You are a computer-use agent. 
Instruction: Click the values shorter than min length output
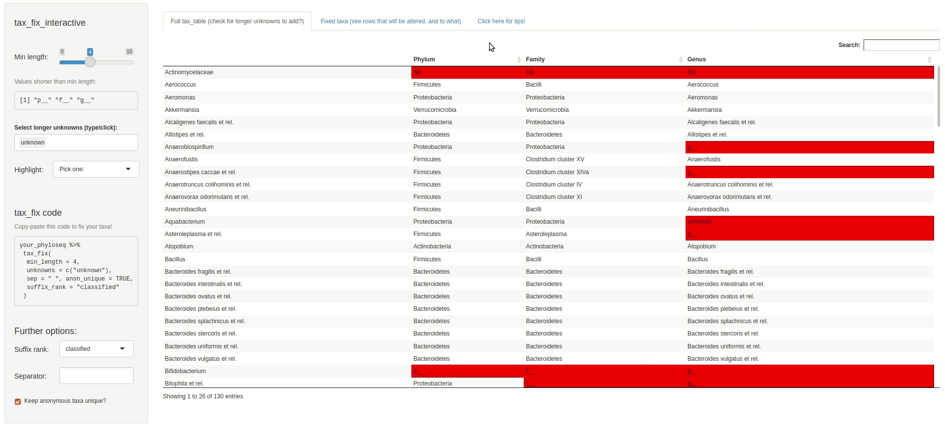pyautogui.click(x=76, y=100)
